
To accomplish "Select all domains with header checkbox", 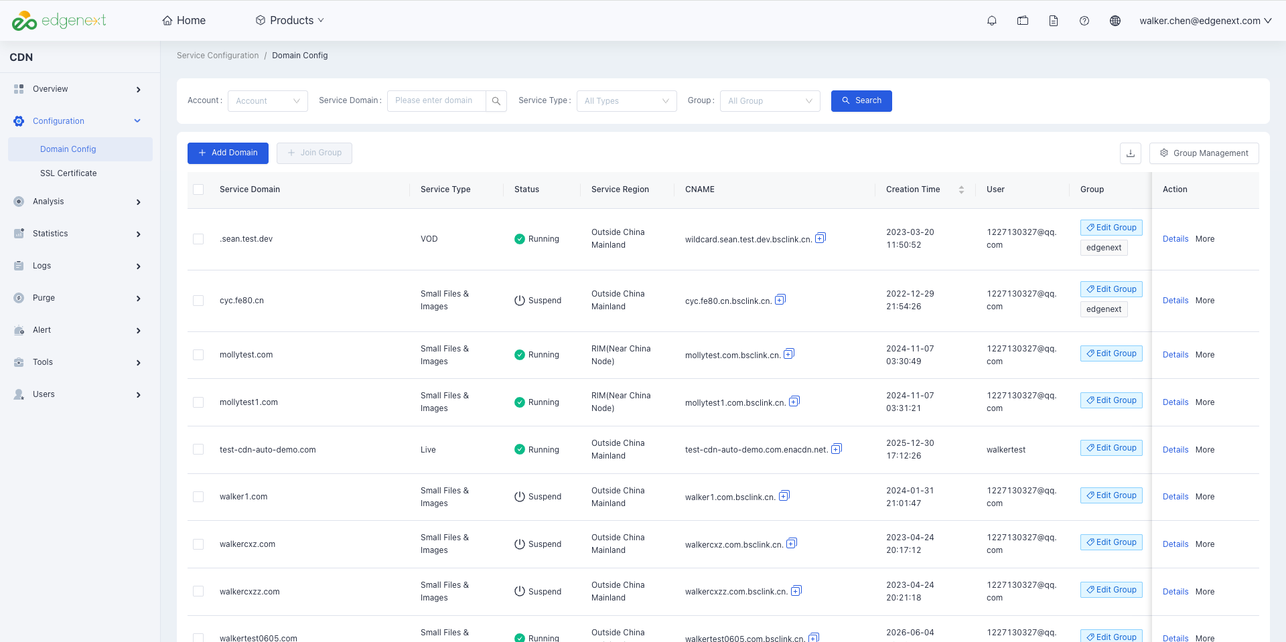I will click(x=198, y=189).
